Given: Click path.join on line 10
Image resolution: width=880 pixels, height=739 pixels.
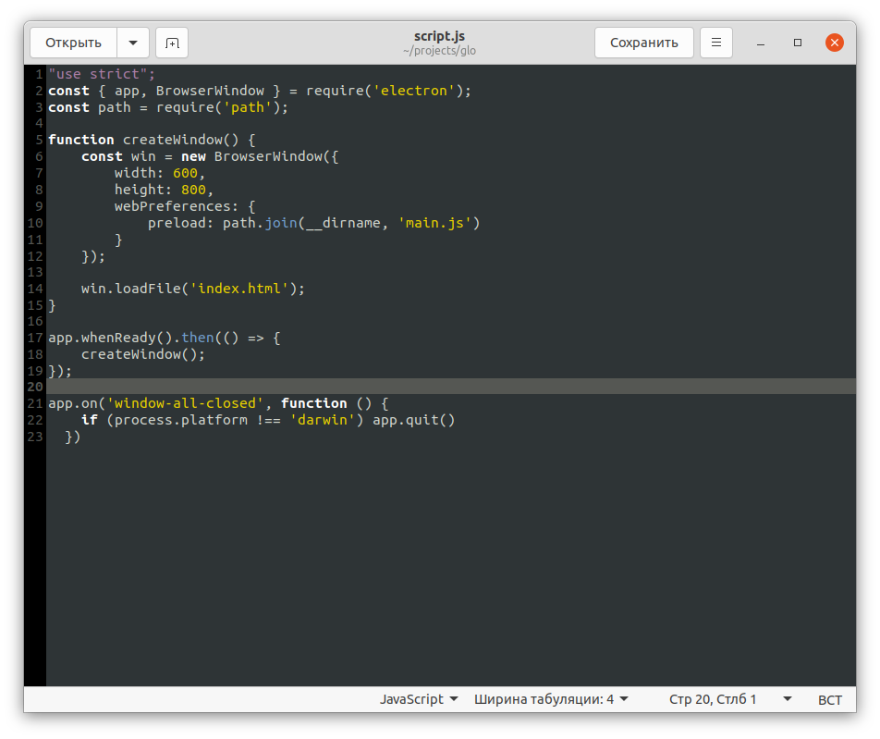Looking at the screenshot, I should tap(259, 223).
